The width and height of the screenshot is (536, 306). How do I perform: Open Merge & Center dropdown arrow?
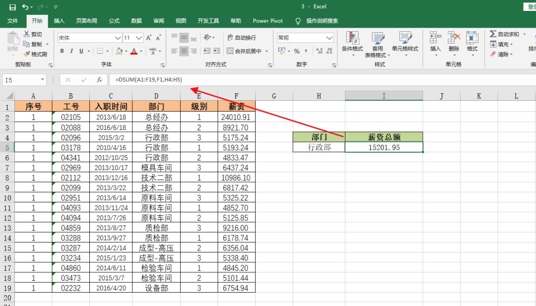267,51
